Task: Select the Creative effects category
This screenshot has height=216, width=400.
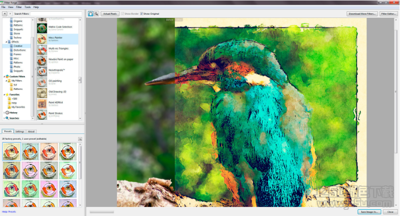Action: pos(18,46)
